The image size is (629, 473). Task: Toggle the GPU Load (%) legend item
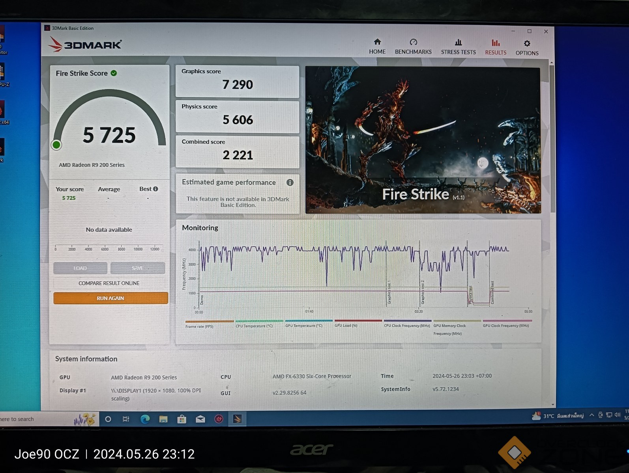358,323
